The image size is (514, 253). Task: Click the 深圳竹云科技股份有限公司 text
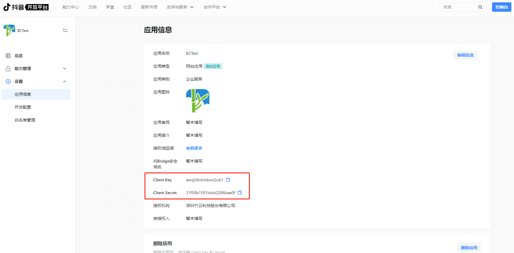tap(211, 206)
